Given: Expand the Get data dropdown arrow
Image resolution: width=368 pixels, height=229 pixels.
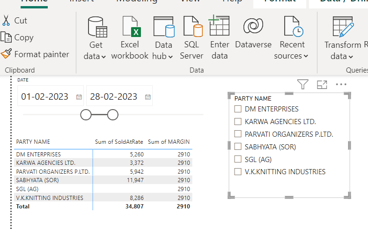Looking at the screenshot, I should pos(104,57).
